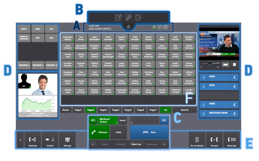Call contact Alexandria Pennypacker
Screen dimensions: 259x161
click(x=81, y=47)
